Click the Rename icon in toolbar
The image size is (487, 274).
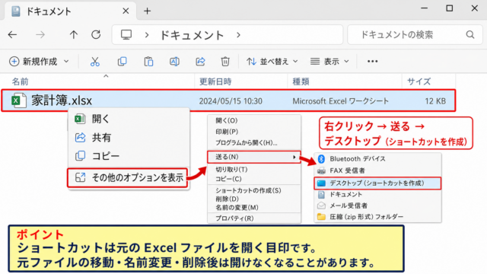[174, 62]
